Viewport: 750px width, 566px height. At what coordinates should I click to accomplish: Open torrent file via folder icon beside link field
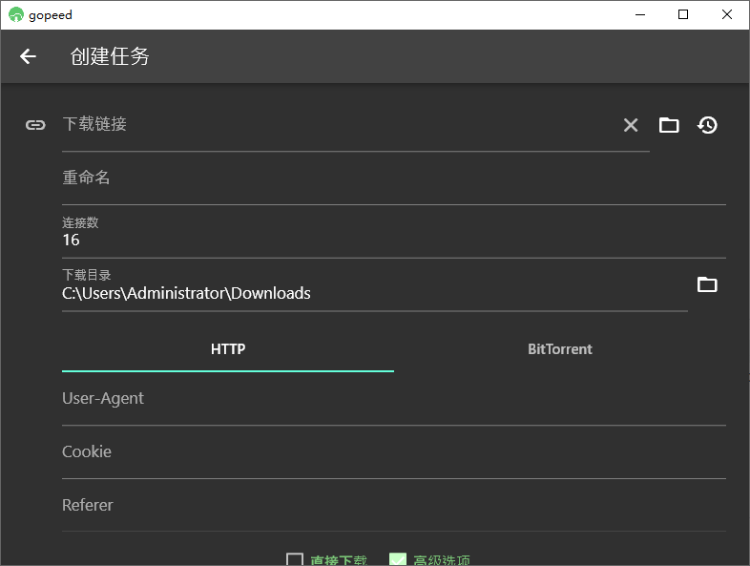(669, 125)
